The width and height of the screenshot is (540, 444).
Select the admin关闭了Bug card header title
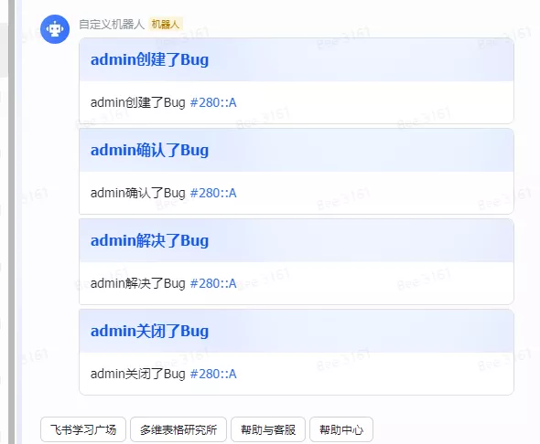pos(149,331)
